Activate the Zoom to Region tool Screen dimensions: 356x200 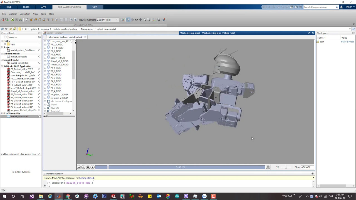[x=149, y=20]
